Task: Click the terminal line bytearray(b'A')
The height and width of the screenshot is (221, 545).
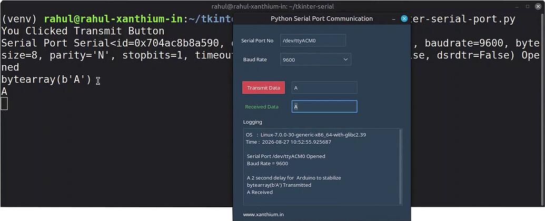Action: [x=46, y=79]
